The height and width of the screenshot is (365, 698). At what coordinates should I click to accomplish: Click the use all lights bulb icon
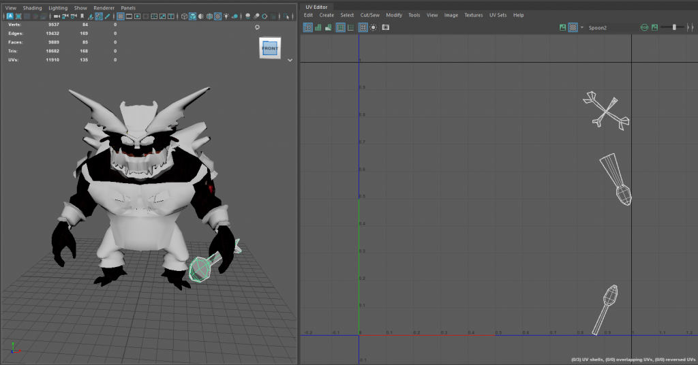[x=226, y=16]
